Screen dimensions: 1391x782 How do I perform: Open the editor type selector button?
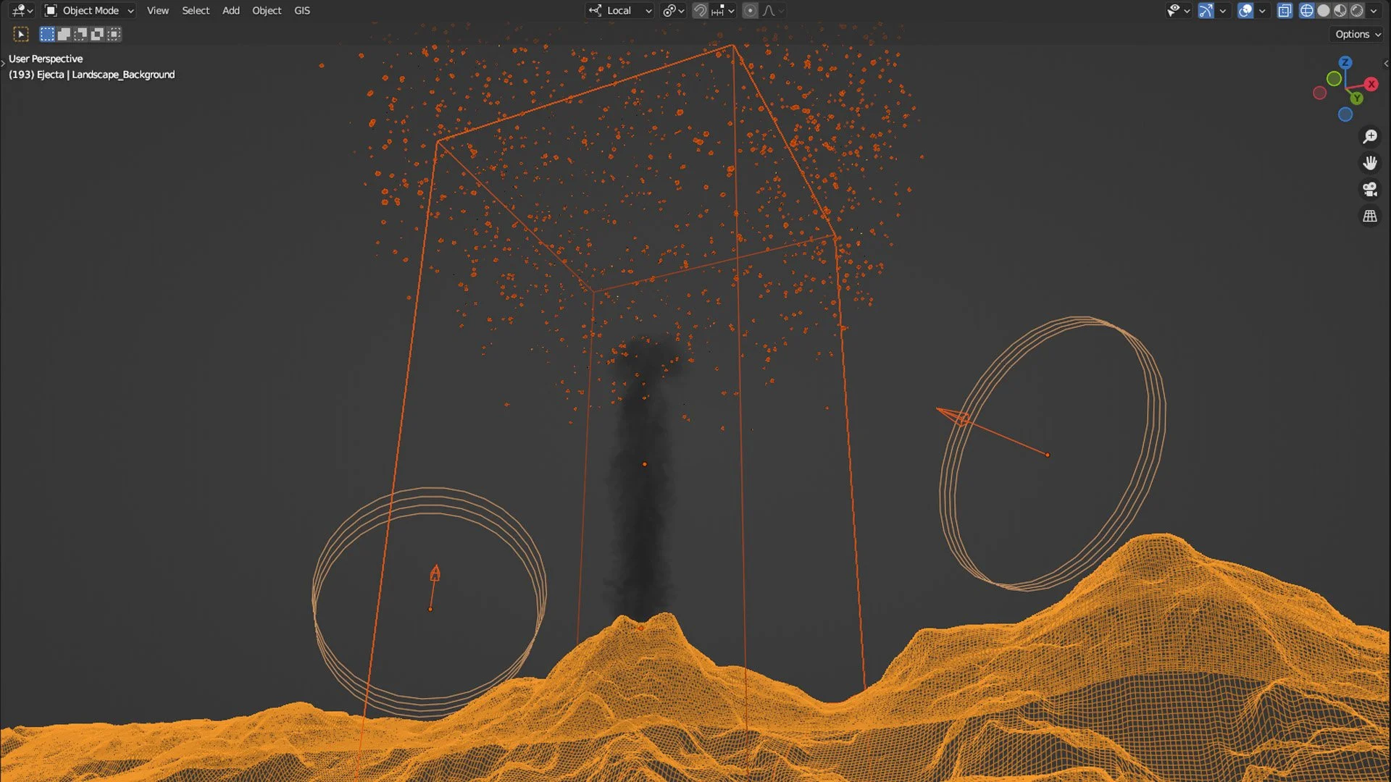click(x=22, y=11)
